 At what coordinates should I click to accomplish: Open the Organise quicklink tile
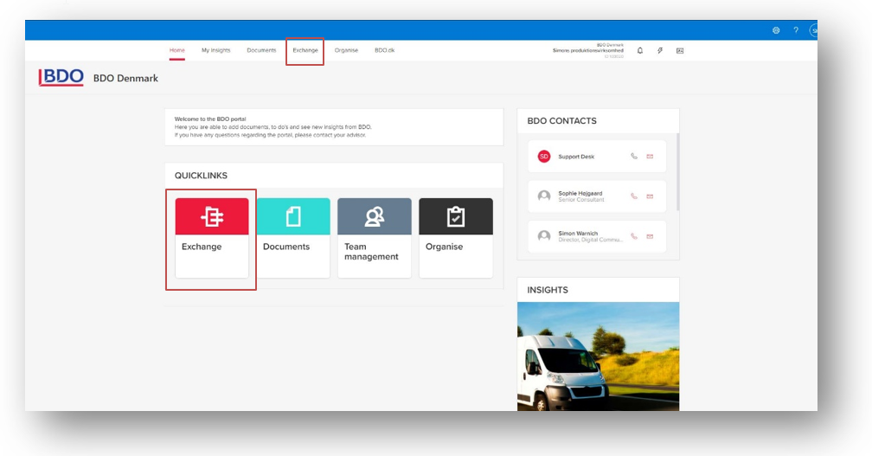pyautogui.click(x=455, y=238)
